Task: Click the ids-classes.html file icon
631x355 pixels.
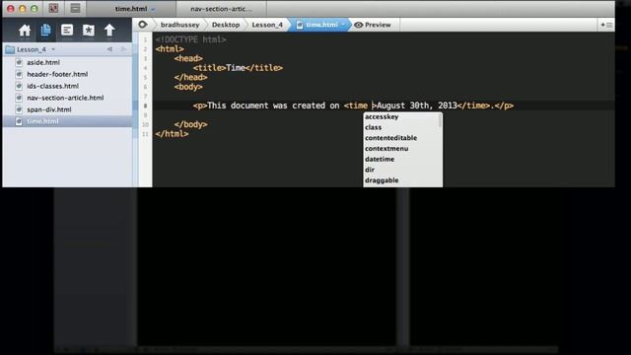Action: pyautogui.click(x=19, y=86)
